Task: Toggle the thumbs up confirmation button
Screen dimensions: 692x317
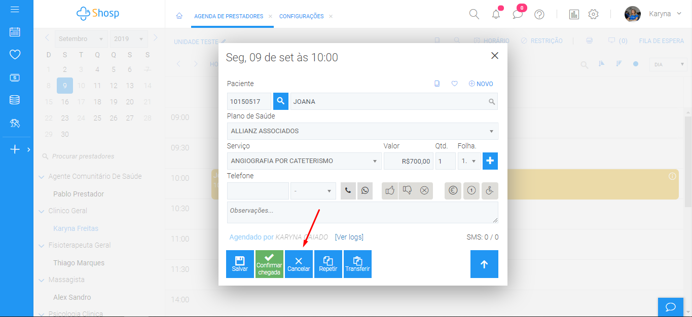Action: tap(390, 191)
